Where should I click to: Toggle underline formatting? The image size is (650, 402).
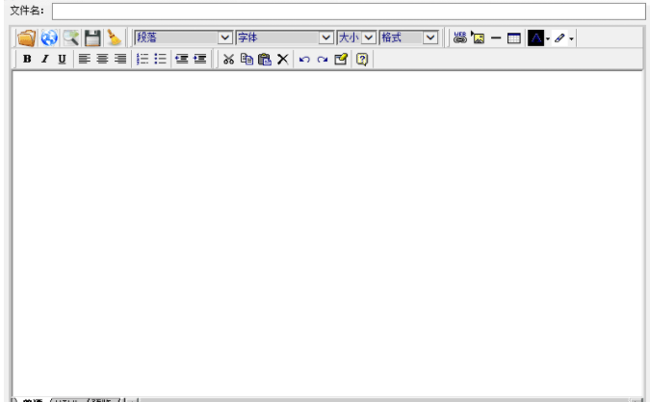(x=63, y=60)
